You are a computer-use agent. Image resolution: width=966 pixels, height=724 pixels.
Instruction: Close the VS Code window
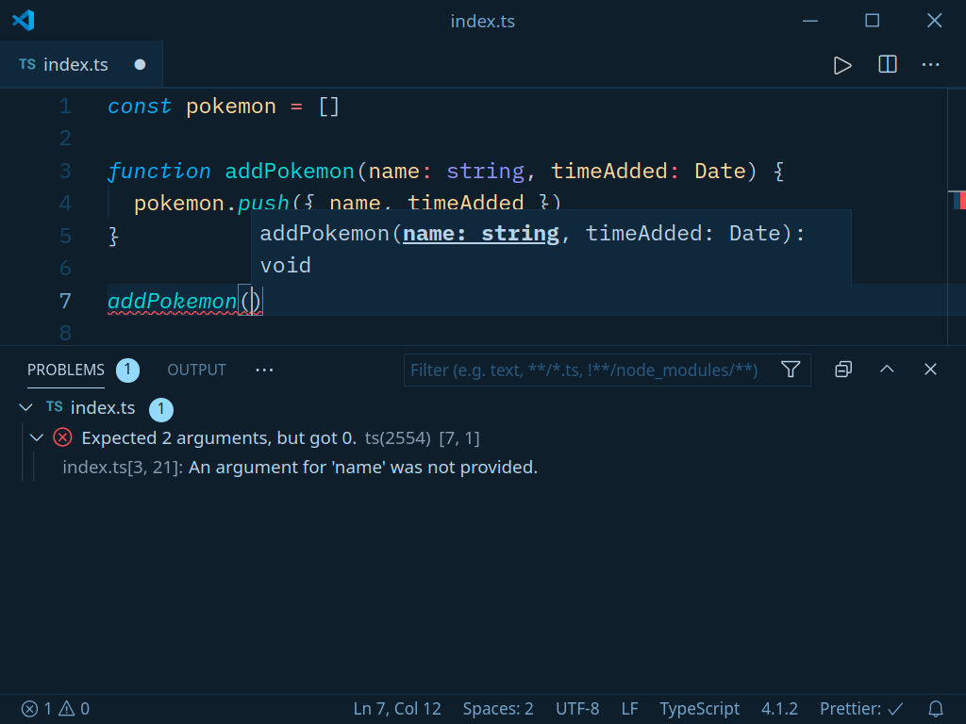pos(934,21)
